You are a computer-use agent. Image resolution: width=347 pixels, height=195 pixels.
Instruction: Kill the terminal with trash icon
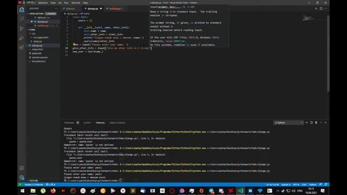[316, 122]
